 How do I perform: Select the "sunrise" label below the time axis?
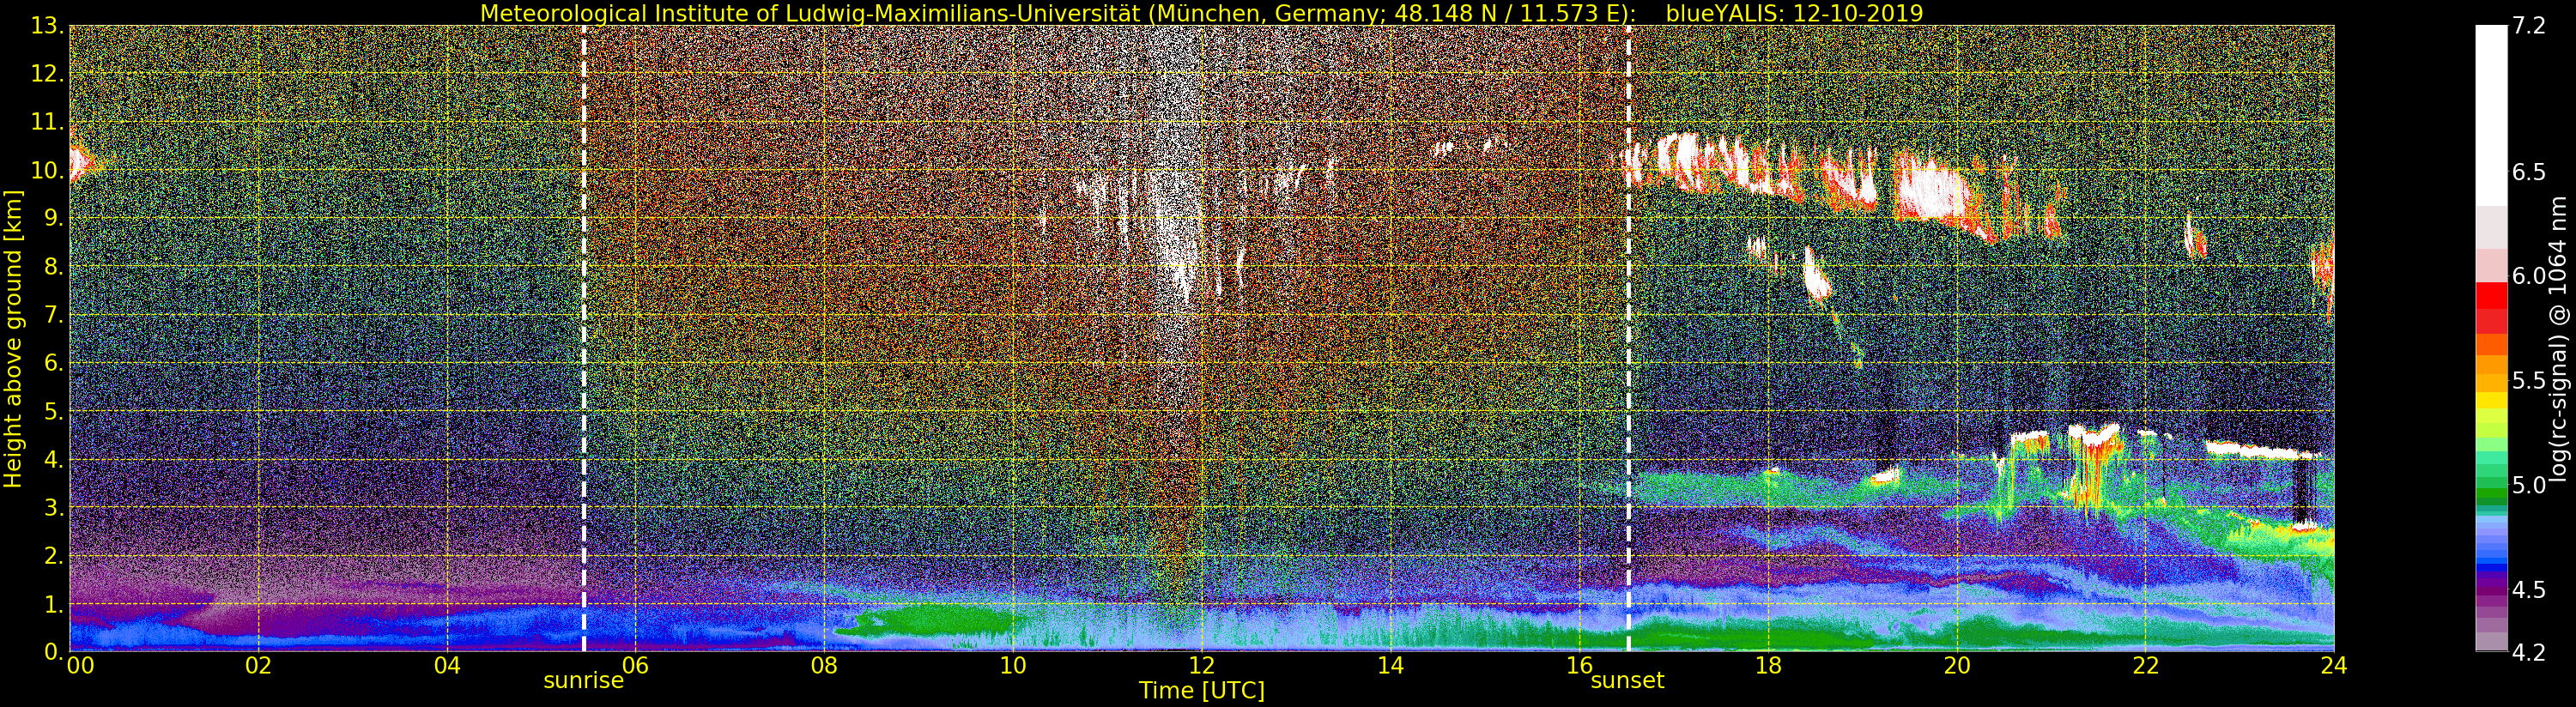click(583, 681)
